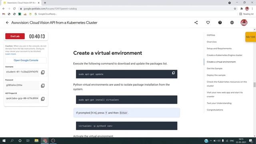Jump to GSP066 section

211,35
